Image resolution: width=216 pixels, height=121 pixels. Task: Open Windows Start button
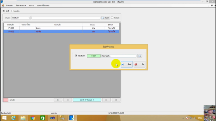click(4, 118)
